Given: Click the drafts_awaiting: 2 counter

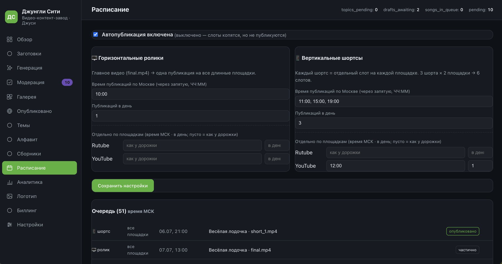Looking at the screenshot, I should point(401,10).
